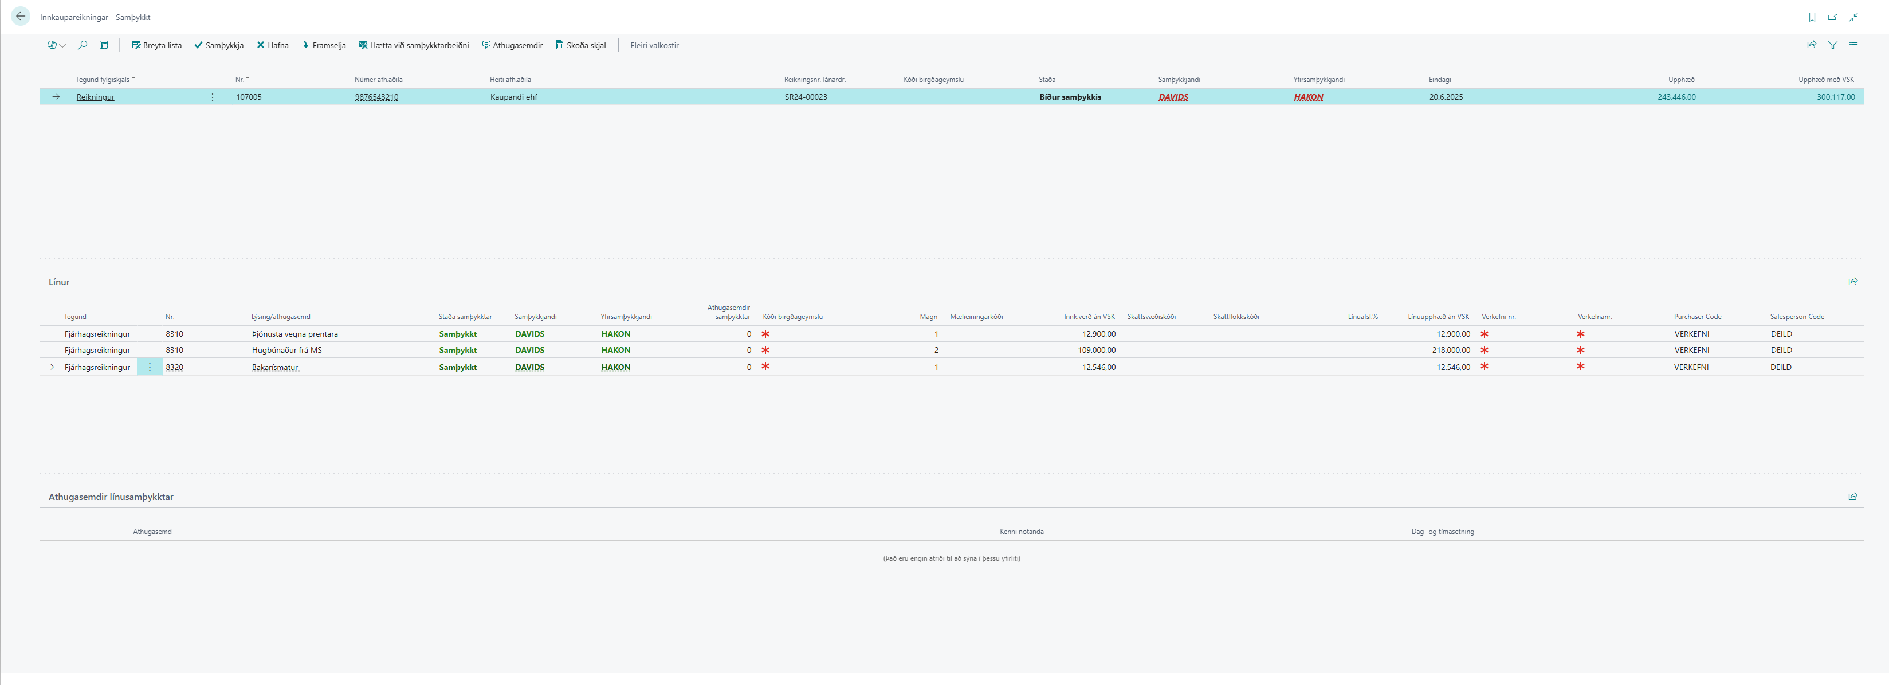The image size is (1889, 685).
Task: Click the Staða column header
Action: pyautogui.click(x=1046, y=79)
